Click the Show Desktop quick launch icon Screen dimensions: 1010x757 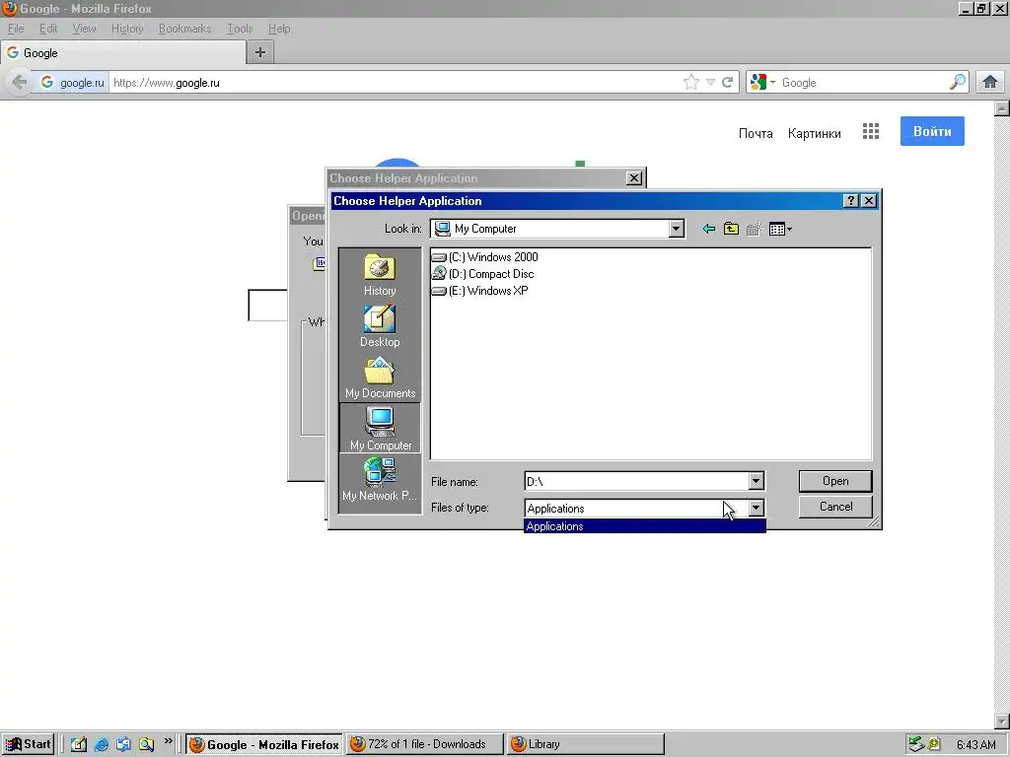coord(79,744)
